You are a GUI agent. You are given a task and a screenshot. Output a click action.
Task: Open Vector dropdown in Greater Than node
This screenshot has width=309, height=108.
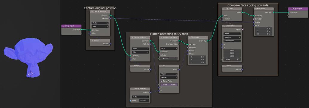click(232, 34)
